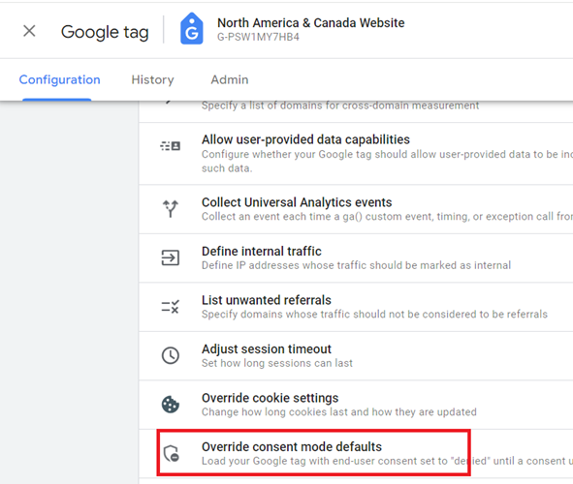
Task: Click 'Specify a list of domains for cross-domain measurement'
Action: click(x=340, y=106)
